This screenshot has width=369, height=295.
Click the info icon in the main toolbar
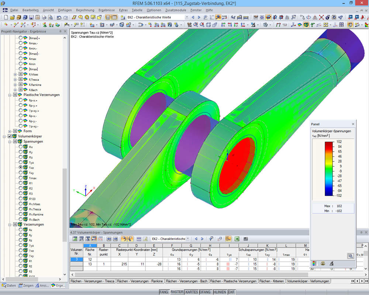pyautogui.click(x=327, y=17)
